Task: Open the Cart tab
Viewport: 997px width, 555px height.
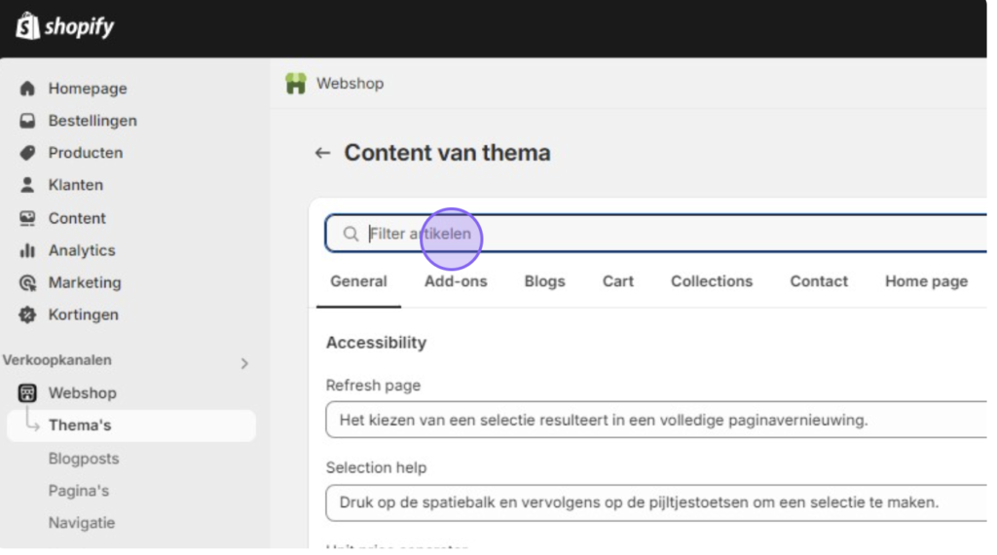Action: (x=618, y=281)
